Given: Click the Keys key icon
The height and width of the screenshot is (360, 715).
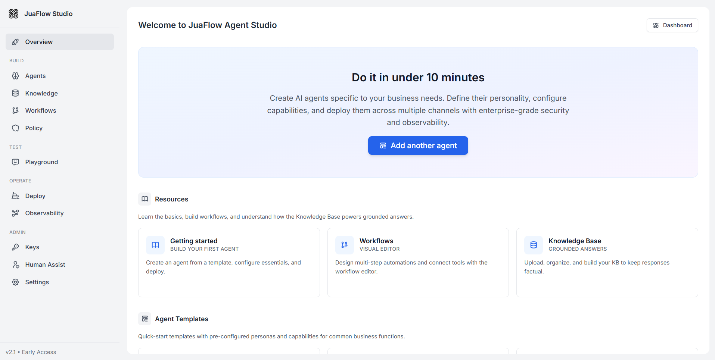Looking at the screenshot, I should point(15,247).
